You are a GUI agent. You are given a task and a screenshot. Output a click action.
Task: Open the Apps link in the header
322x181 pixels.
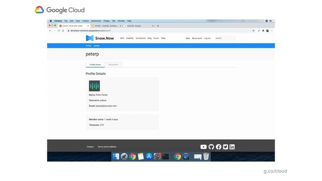click(x=188, y=38)
